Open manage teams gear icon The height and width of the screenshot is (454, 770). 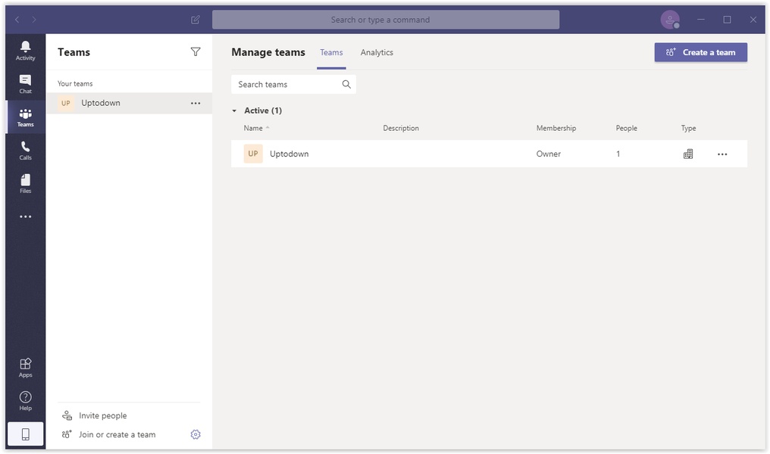click(196, 434)
